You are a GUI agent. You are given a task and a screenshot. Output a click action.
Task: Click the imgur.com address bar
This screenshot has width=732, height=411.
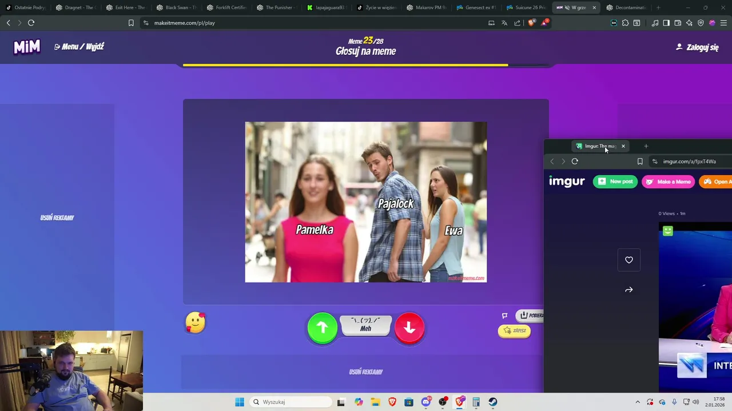(x=690, y=162)
